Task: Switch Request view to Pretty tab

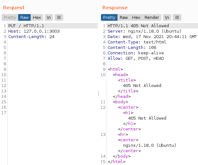Action: click(10, 18)
